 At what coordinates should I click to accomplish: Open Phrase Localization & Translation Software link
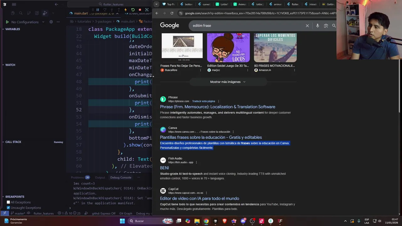click(x=218, y=107)
